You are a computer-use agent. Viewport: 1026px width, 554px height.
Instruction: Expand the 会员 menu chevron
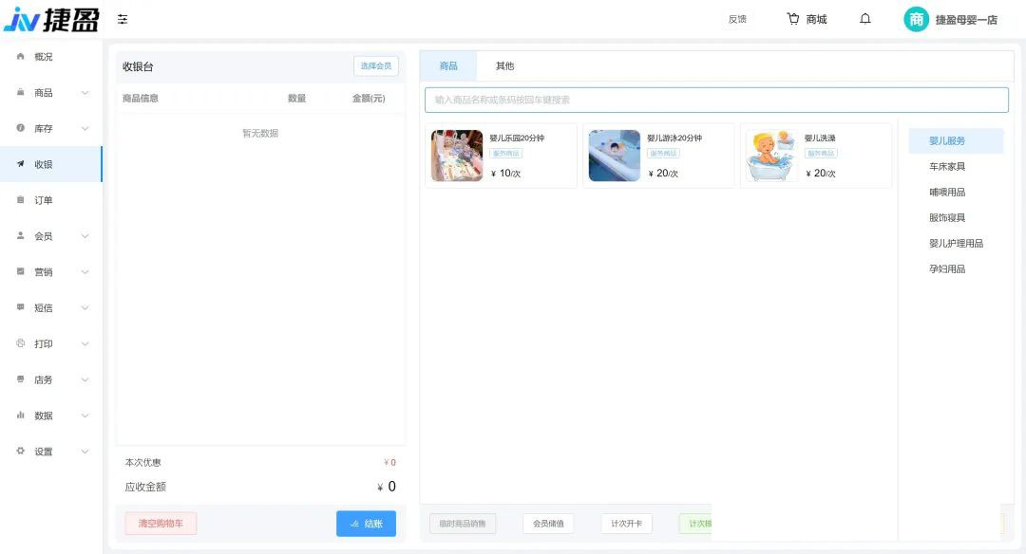[x=85, y=236]
